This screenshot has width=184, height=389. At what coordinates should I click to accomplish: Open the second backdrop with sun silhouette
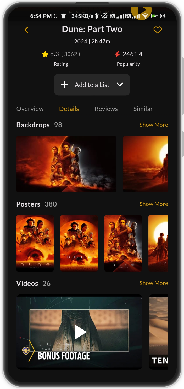(x=146, y=164)
